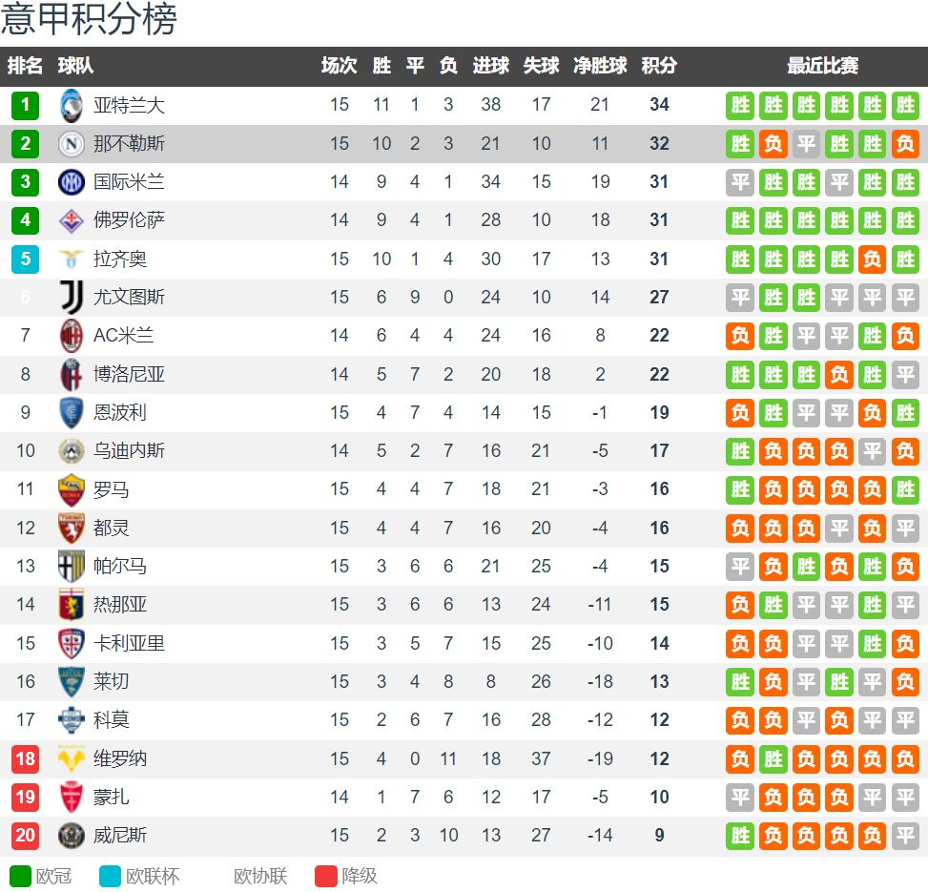Click the AC Milan crest
This screenshot has width=928, height=892.
(72, 336)
